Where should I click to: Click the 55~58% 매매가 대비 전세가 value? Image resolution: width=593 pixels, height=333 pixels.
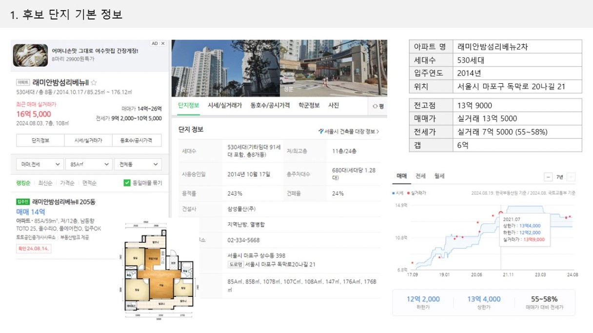544,299
